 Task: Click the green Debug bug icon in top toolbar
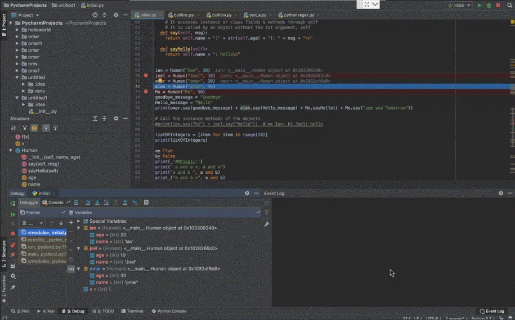[489, 5]
